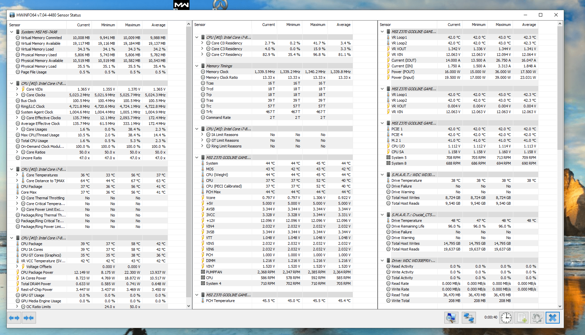Click the HWiNFO64 title bar app icon

pyautogui.click(x=12, y=15)
